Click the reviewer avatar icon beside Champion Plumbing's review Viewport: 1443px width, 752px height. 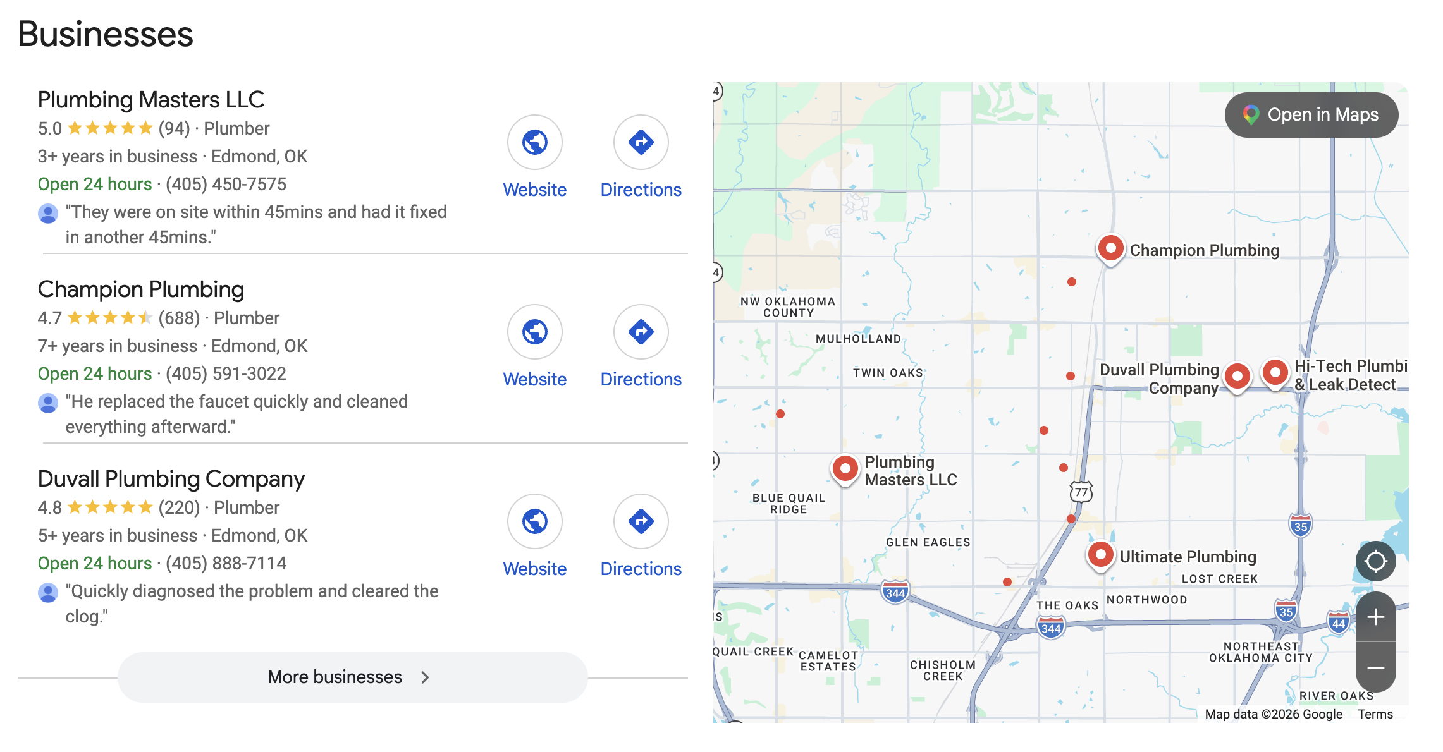coord(47,403)
